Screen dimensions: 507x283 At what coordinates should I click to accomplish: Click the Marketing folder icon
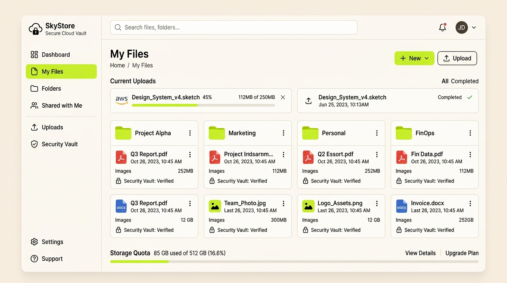(217, 133)
